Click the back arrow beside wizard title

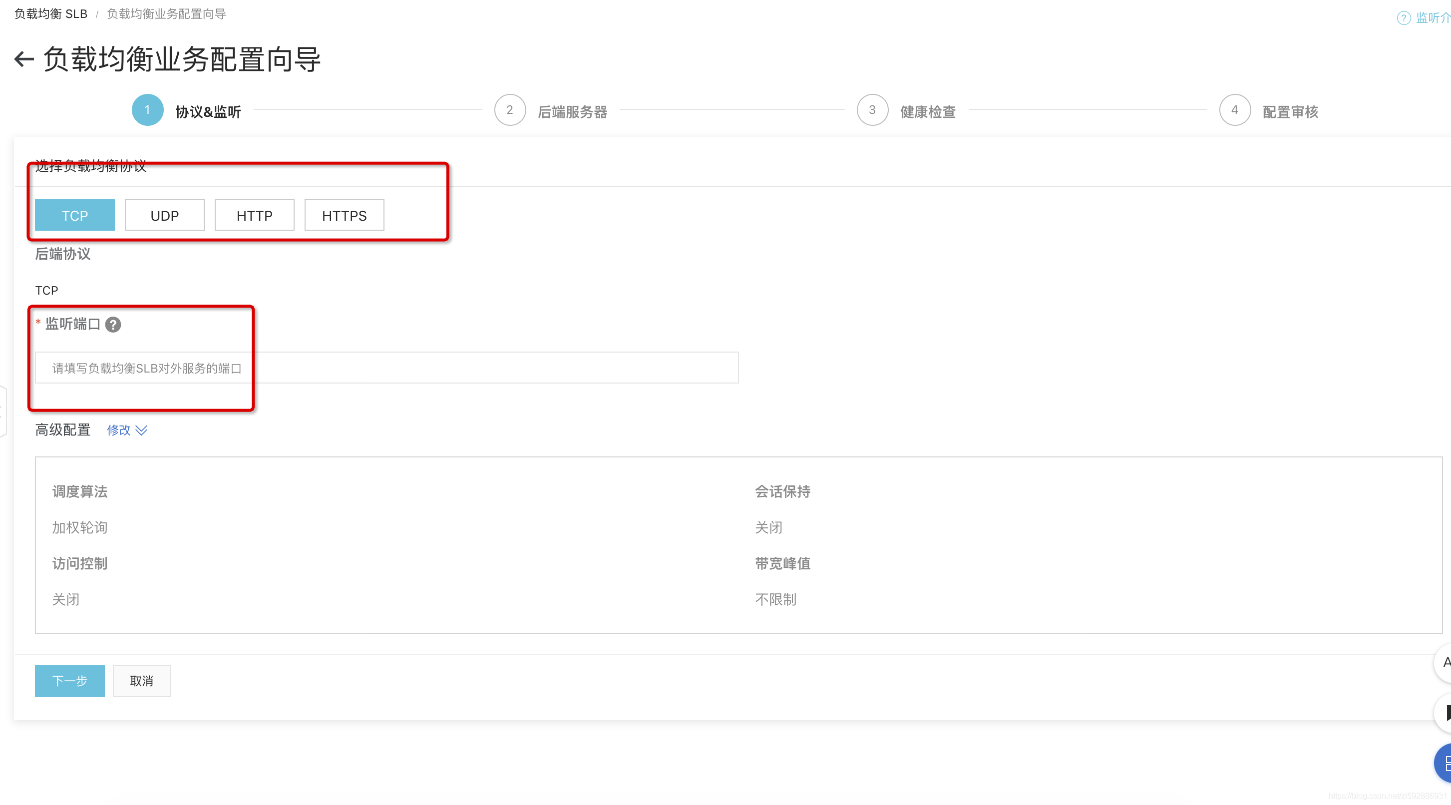(23, 58)
